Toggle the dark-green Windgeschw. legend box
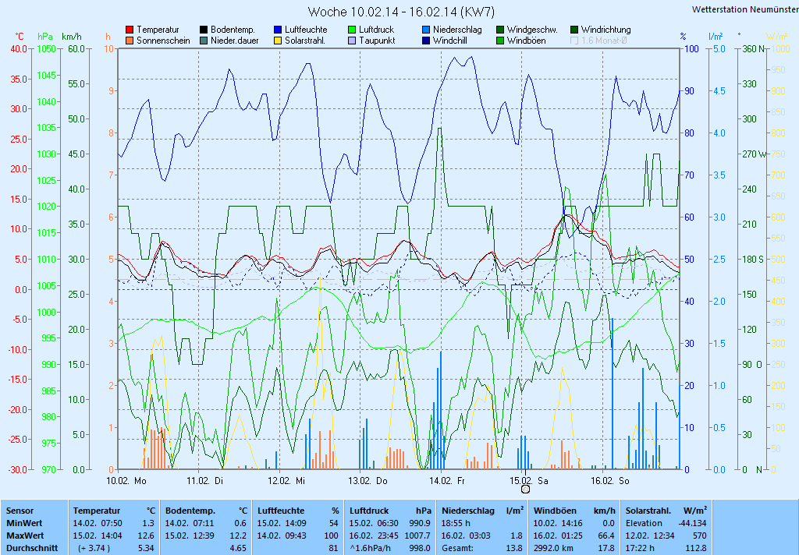The width and height of the screenshot is (799, 555). [500, 30]
